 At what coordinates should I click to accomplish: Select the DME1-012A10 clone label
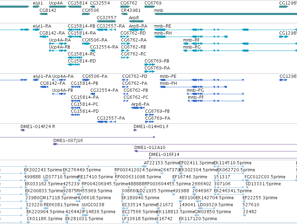[150, 148]
